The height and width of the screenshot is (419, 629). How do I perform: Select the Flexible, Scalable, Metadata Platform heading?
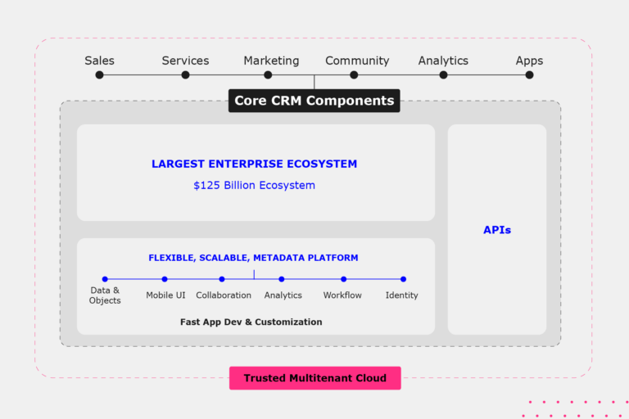pyautogui.click(x=253, y=258)
